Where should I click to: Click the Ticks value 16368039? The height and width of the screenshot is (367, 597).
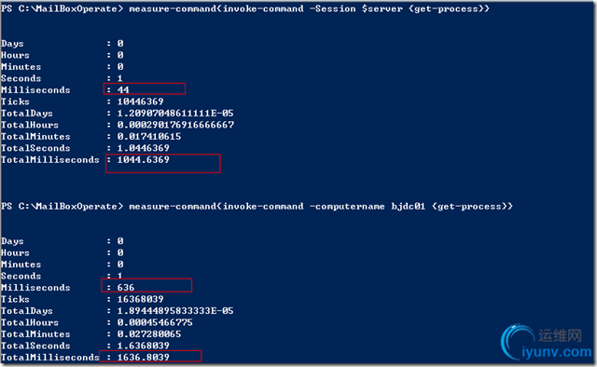point(140,299)
